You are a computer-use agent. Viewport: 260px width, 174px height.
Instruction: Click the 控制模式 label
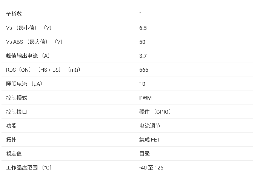[17, 98]
